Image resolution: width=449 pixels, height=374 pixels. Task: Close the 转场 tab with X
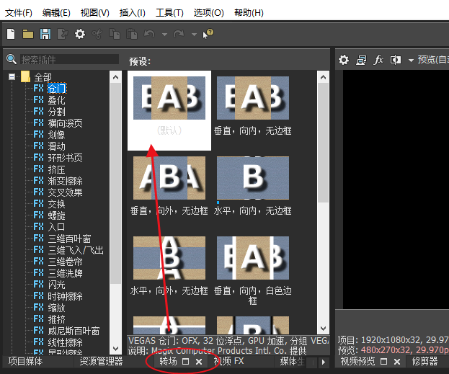199,361
